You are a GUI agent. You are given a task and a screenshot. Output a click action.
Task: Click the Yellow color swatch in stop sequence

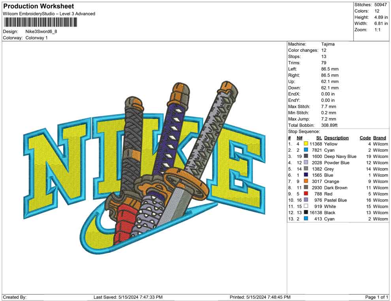[x=306, y=144]
